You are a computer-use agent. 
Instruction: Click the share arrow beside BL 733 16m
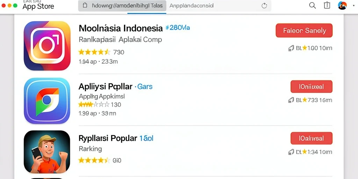[291, 100]
